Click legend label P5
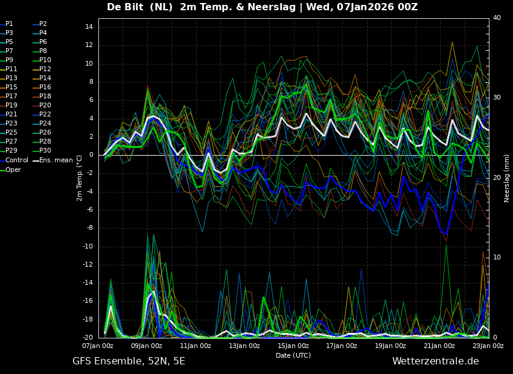The width and height of the screenshot is (513, 374). 7,42
